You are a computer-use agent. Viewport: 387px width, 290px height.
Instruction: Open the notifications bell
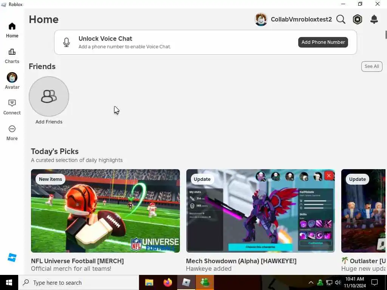click(374, 19)
